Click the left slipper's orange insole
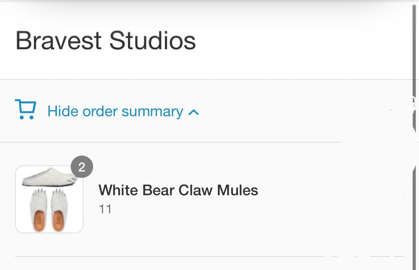Image resolution: width=419 pixels, height=270 pixels. [39, 220]
